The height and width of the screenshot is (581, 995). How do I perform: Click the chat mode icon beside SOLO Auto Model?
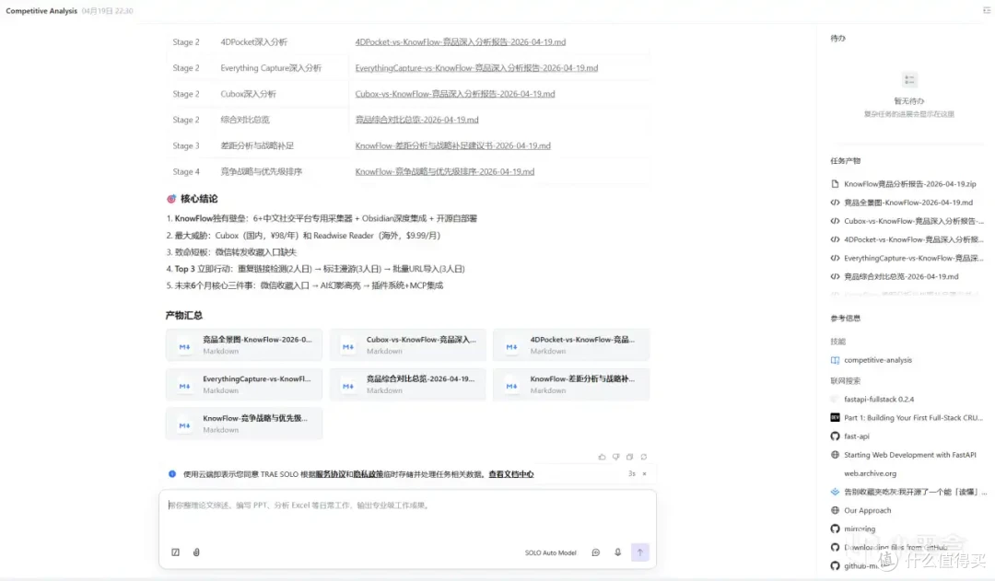(595, 552)
